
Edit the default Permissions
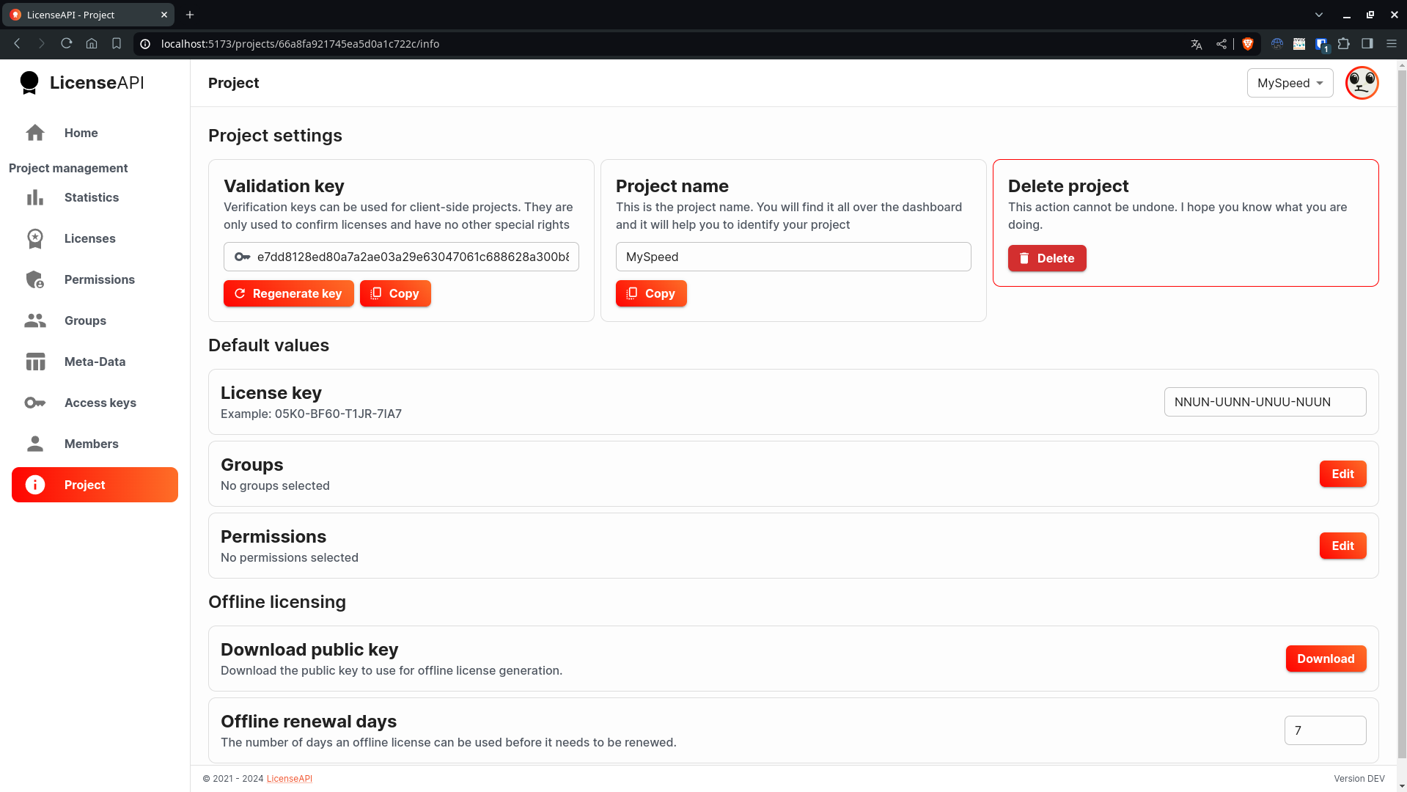(x=1342, y=546)
